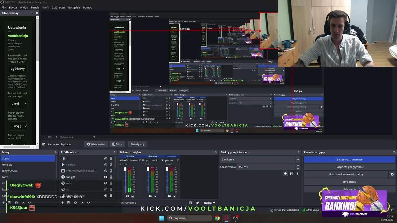Viewport: 397px width, 223px height.
Task: Remove the selected source
Action: (68, 203)
